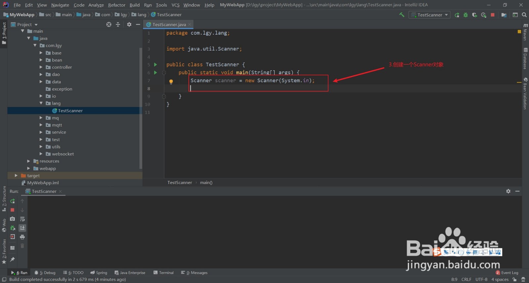Open the Event Log
This screenshot has height=283, width=529.
[x=507, y=273]
